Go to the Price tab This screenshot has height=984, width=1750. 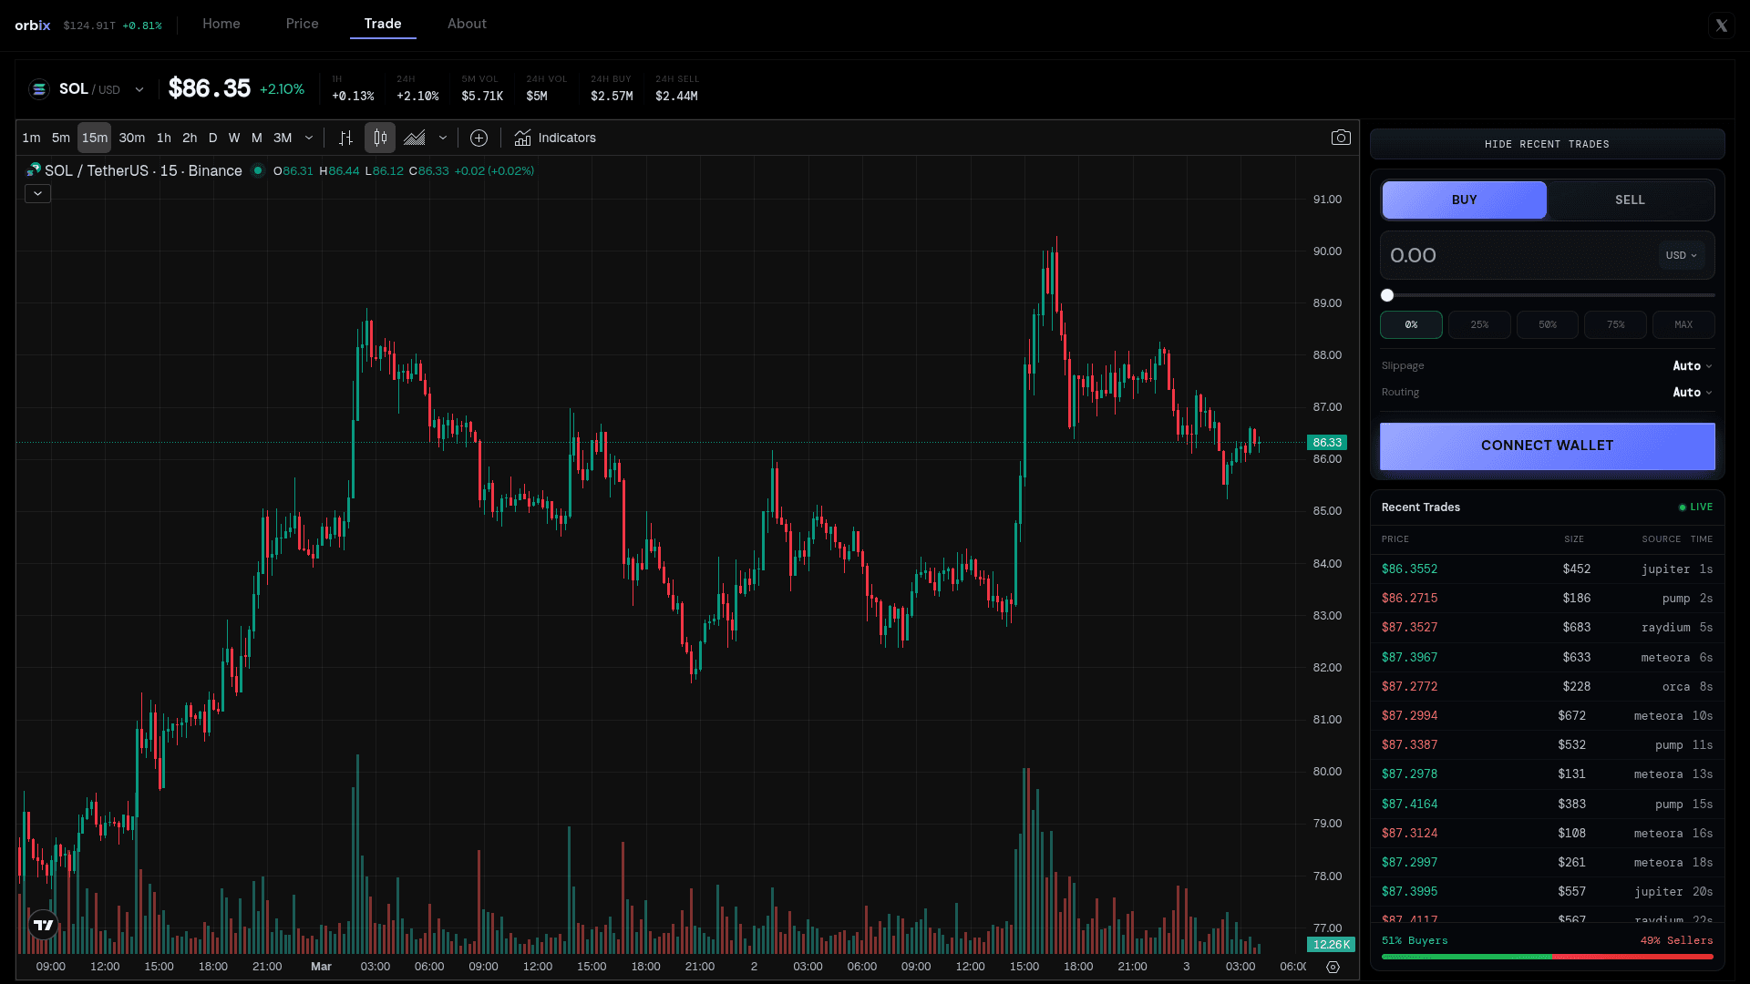[302, 24]
